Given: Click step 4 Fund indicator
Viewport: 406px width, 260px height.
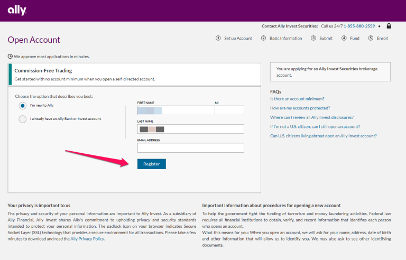Looking at the screenshot, I should pyautogui.click(x=350, y=38).
